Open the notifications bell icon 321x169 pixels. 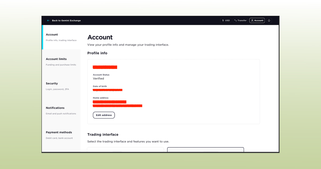click(x=269, y=20)
